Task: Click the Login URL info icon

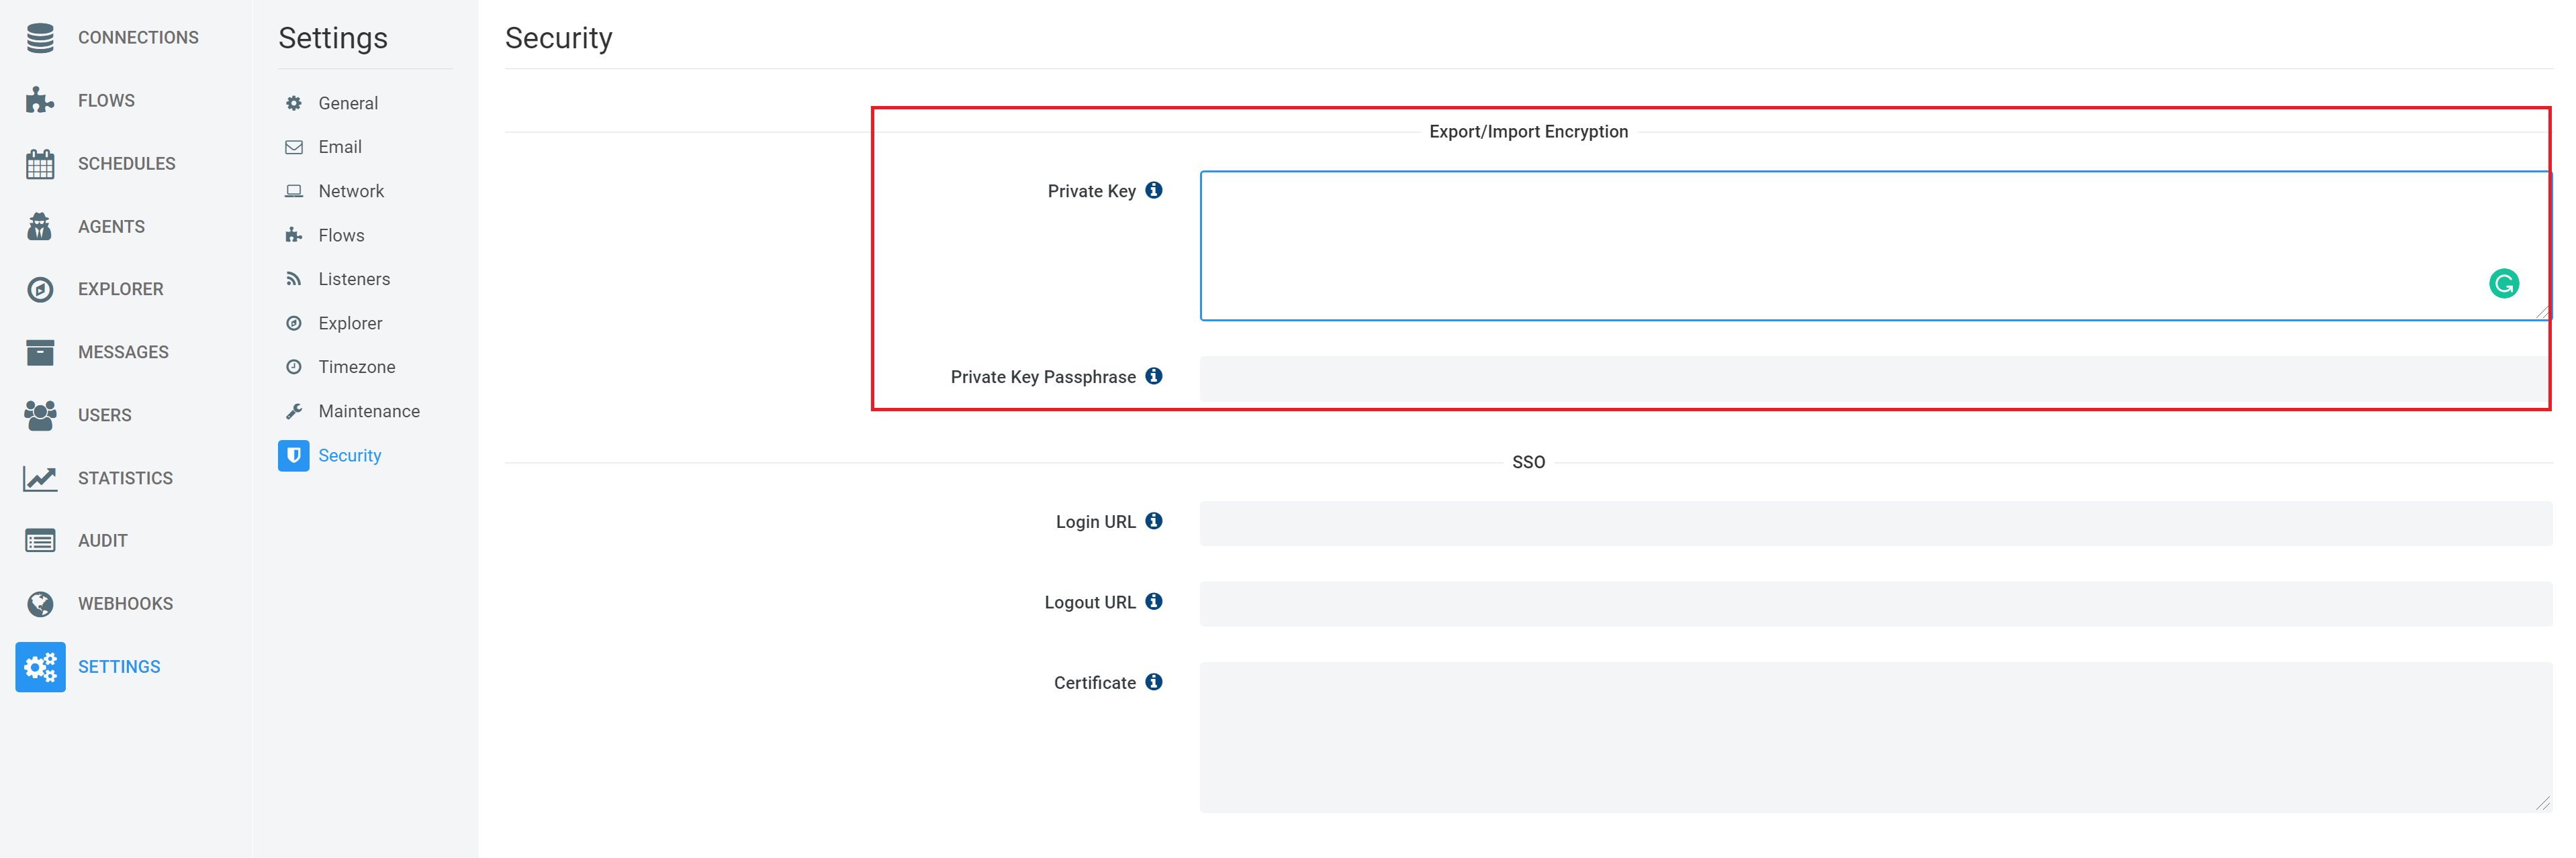Action: tap(1154, 521)
